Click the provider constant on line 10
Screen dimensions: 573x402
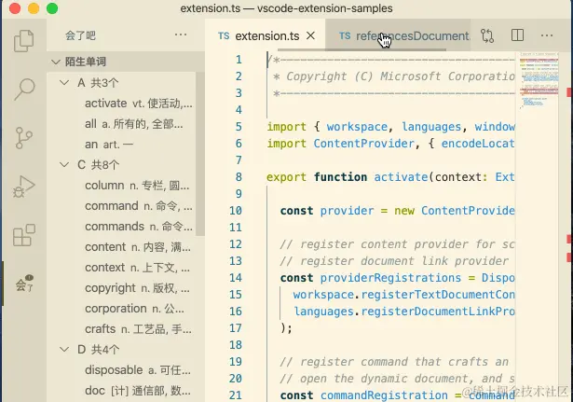click(347, 211)
